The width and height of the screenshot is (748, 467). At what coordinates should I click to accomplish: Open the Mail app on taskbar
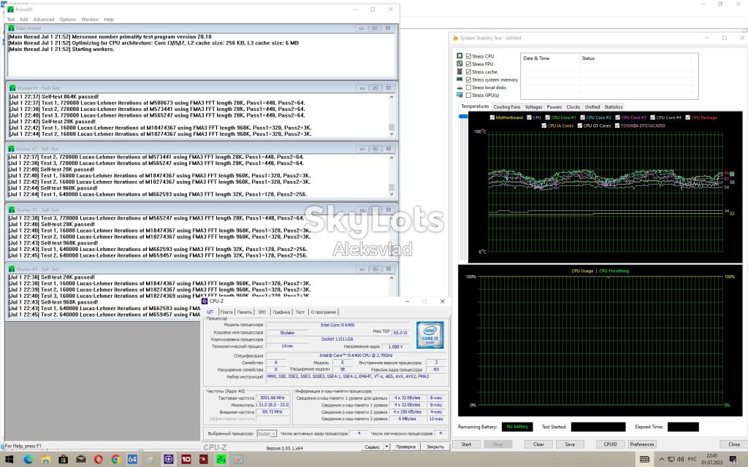coord(80,460)
